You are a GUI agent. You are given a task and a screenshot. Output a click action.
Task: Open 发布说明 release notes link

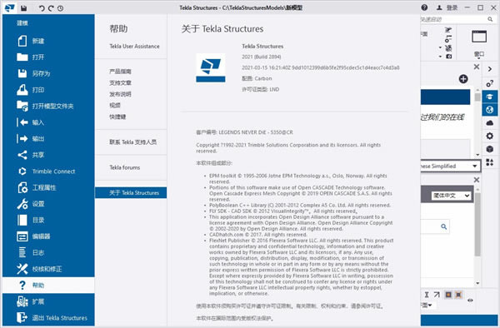tap(120, 94)
